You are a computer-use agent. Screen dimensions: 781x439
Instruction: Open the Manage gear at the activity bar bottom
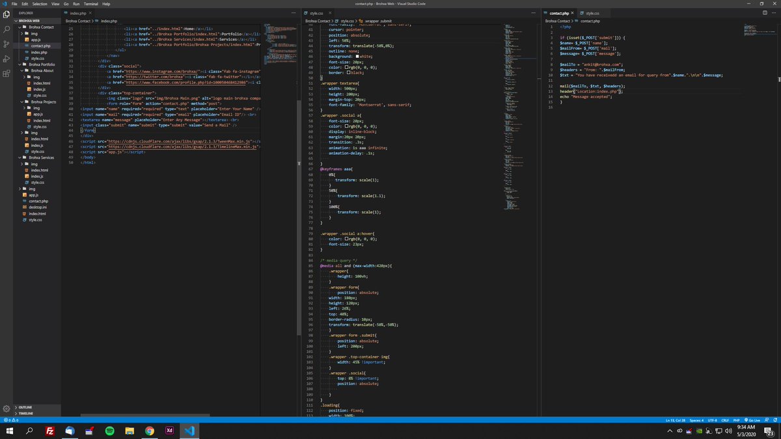[7, 409]
